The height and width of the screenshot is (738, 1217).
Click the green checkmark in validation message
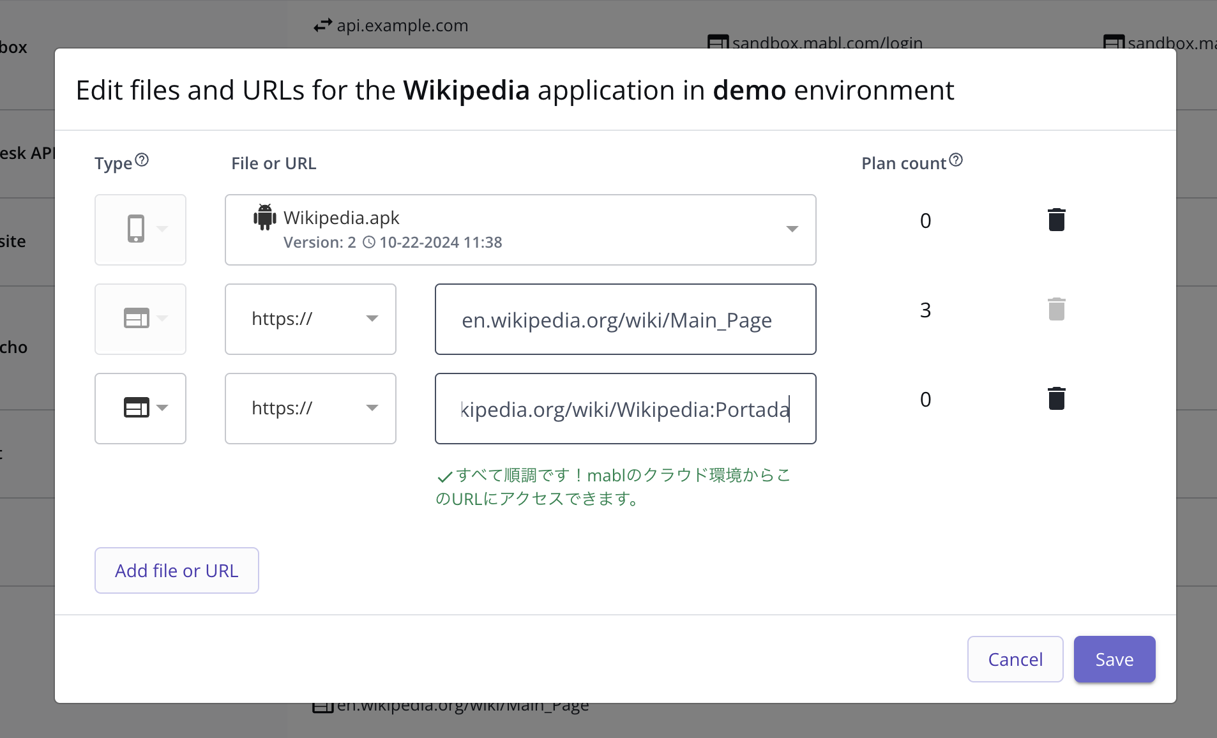[444, 476]
